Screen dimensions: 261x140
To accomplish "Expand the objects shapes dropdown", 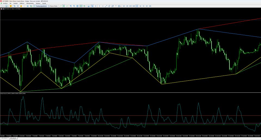I will point(121,6).
